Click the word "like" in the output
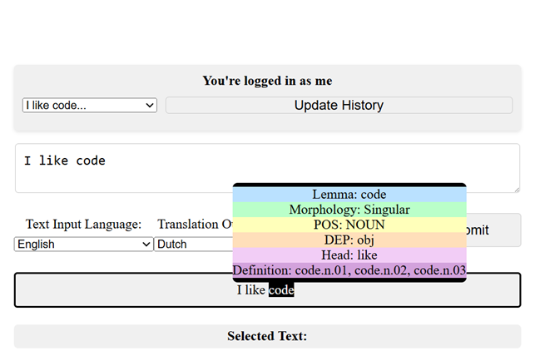Viewport: 535px width, 356px height. [256, 290]
